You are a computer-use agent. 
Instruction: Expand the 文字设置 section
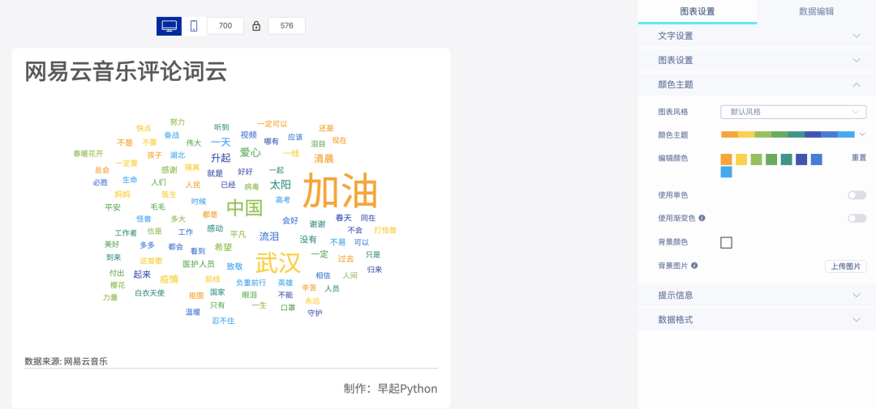pos(757,36)
